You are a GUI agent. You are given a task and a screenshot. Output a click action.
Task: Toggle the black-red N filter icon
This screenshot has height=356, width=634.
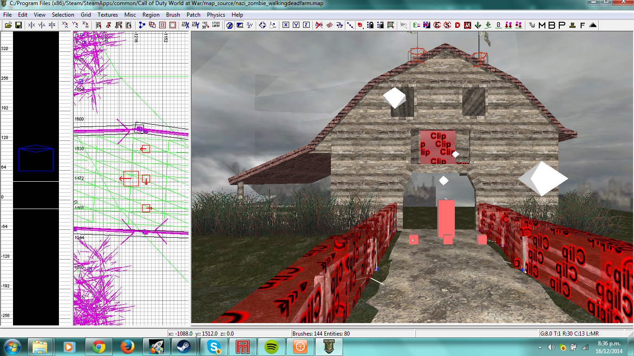coord(467,25)
